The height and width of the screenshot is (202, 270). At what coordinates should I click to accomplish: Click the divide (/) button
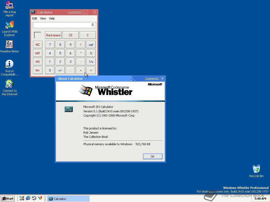tap(81, 45)
